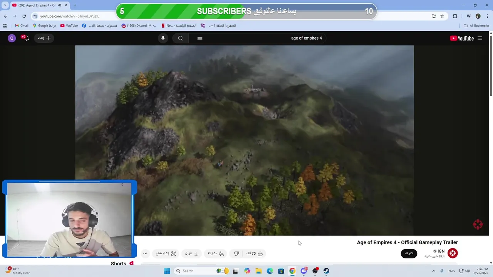This screenshot has width=493, height=277.
Task: View site information icon in address bar
Action: tap(35, 16)
